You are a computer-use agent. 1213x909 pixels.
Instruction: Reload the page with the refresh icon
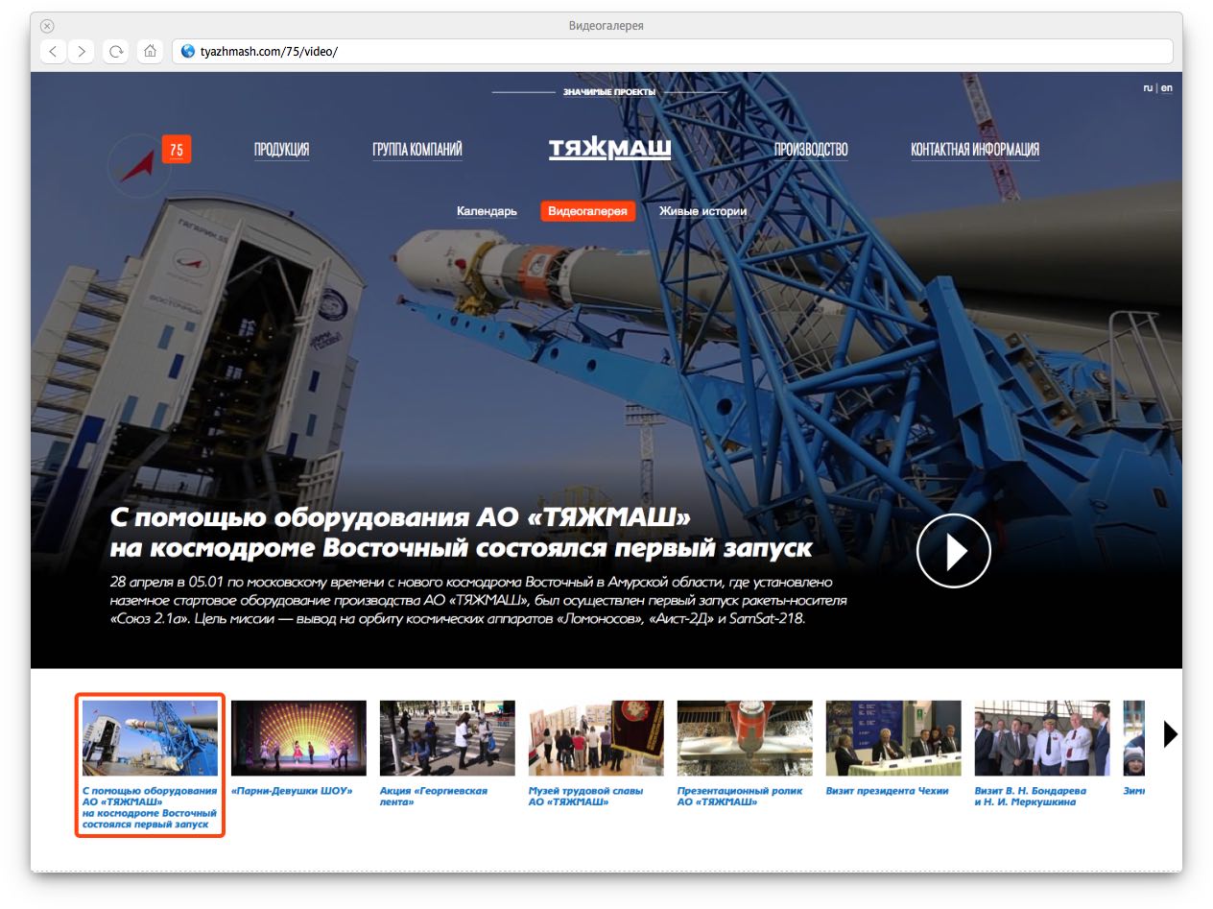[x=117, y=52]
